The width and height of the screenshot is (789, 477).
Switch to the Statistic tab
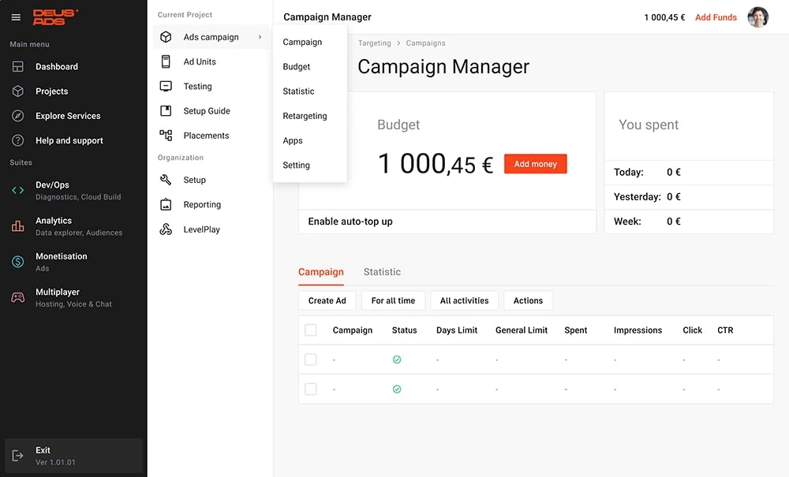(x=382, y=272)
